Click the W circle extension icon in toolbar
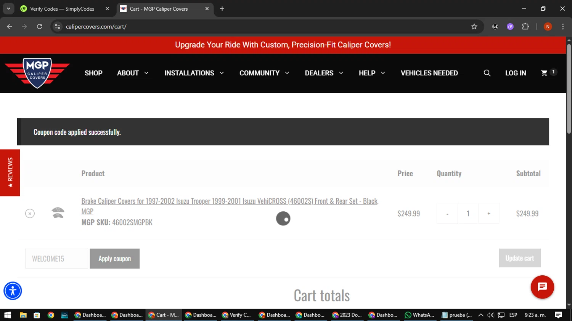The image size is (572, 321). (495, 27)
